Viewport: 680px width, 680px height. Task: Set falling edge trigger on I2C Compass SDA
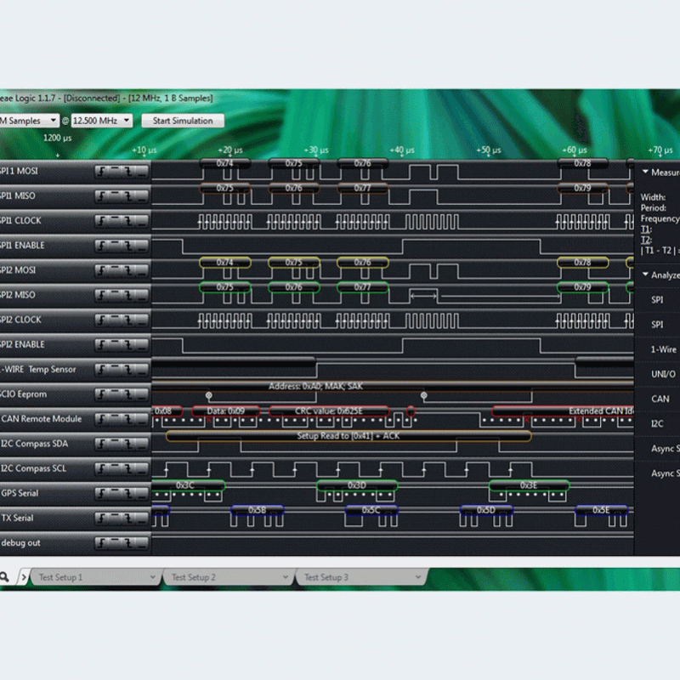click(128, 445)
